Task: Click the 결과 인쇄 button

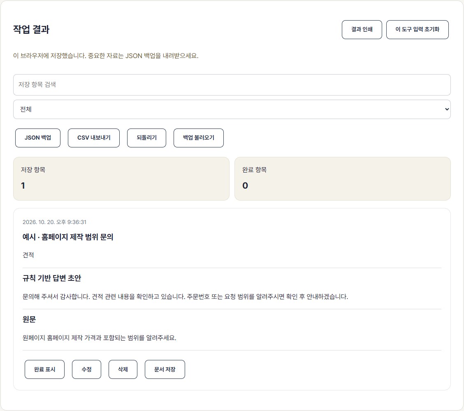Action: [x=362, y=30]
